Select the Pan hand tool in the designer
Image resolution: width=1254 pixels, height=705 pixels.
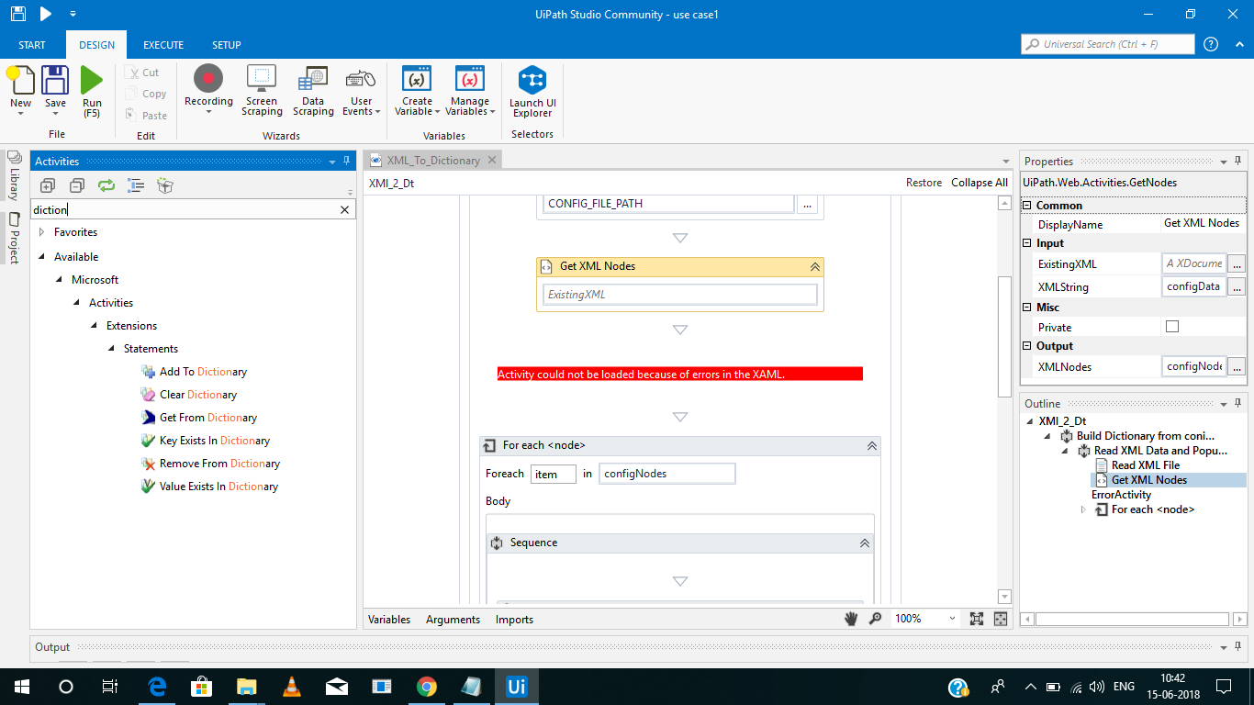[850, 618]
